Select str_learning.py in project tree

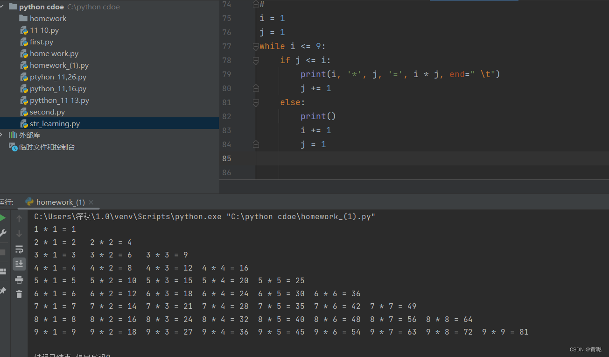[x=109, y=123]
